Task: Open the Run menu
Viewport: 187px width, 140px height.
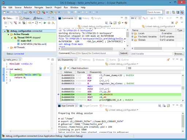Action: [x=66, y=7]
